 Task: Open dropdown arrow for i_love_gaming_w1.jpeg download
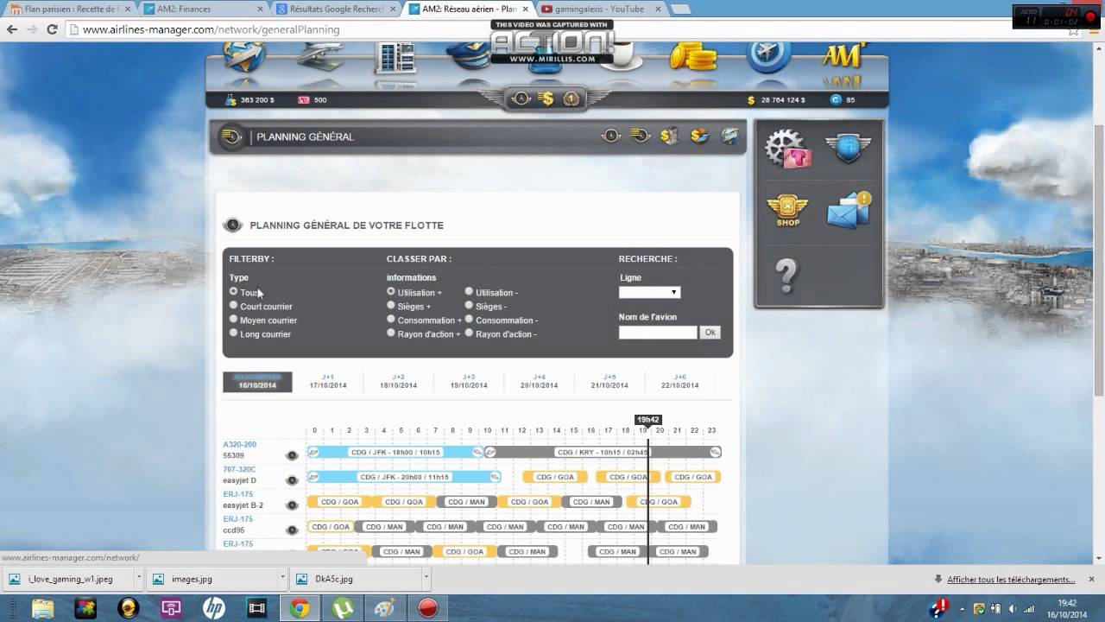click(138, 579)
